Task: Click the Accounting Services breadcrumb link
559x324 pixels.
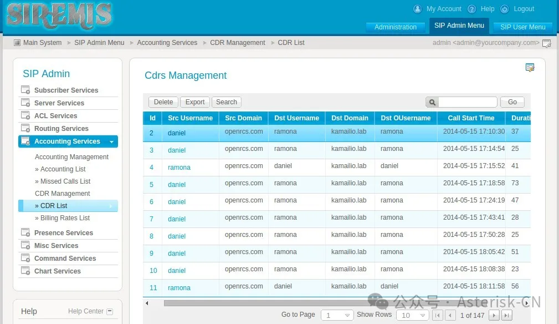Action: pyautogui.click(x=167, y=43)
